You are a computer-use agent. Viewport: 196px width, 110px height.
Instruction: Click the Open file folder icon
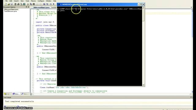(9, 4)
